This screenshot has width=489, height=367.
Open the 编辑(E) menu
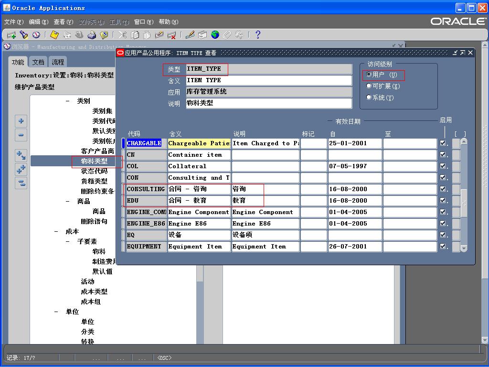(x=39, y=22)
